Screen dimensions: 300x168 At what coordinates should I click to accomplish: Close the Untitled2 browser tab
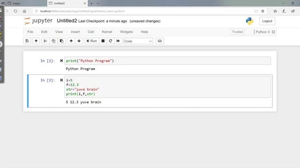click(84, 3)
